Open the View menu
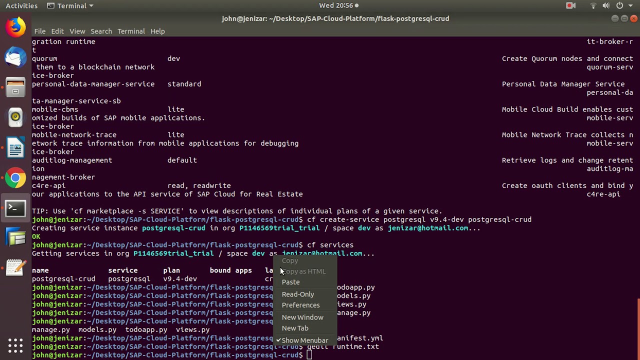Screen dimensions: 640x360 (x=77, y=31)
